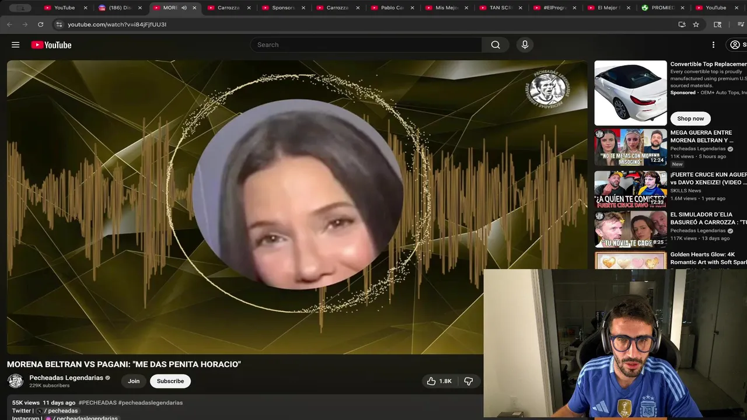Open MEGA GUERRA ENTRE MORENA BELTRAN thumbnail
The width and height of the screenshot is (747, 420).
(630, 148)
